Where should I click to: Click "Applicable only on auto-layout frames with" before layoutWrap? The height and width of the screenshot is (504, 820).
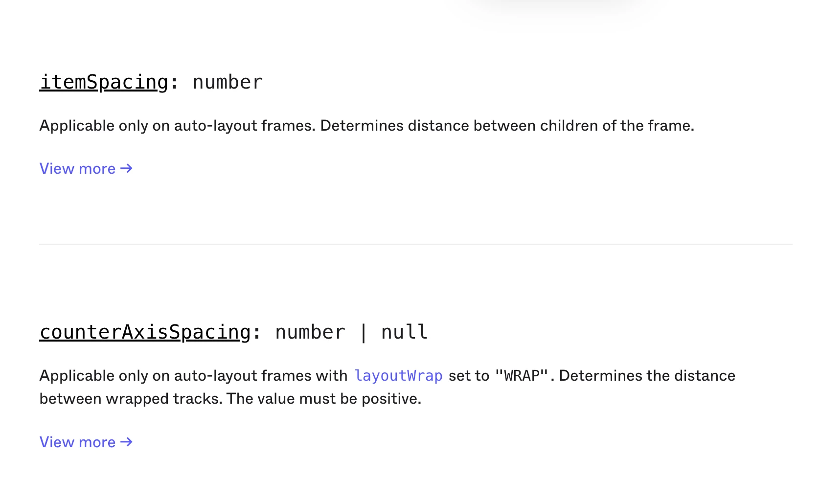pos(193,376)
